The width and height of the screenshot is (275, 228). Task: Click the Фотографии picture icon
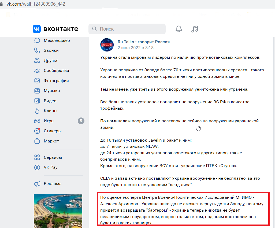click(37, 81)
